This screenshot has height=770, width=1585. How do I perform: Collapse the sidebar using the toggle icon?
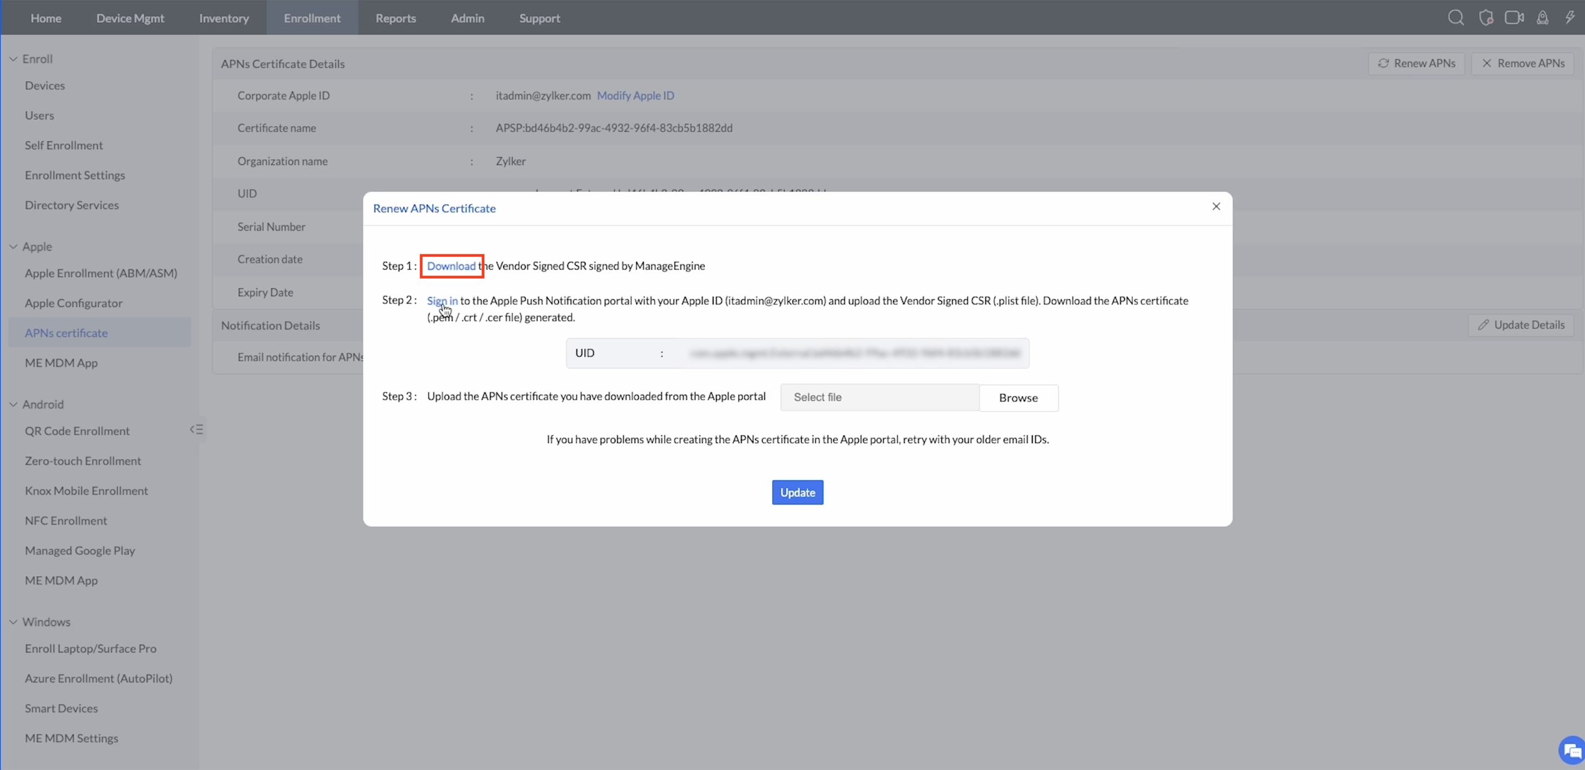pyautogui.click(x=196, y=429)
